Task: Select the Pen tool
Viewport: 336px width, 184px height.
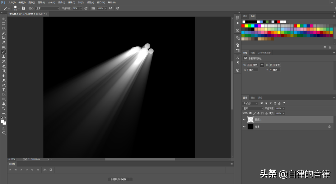Action: click(x=3, y=85)
